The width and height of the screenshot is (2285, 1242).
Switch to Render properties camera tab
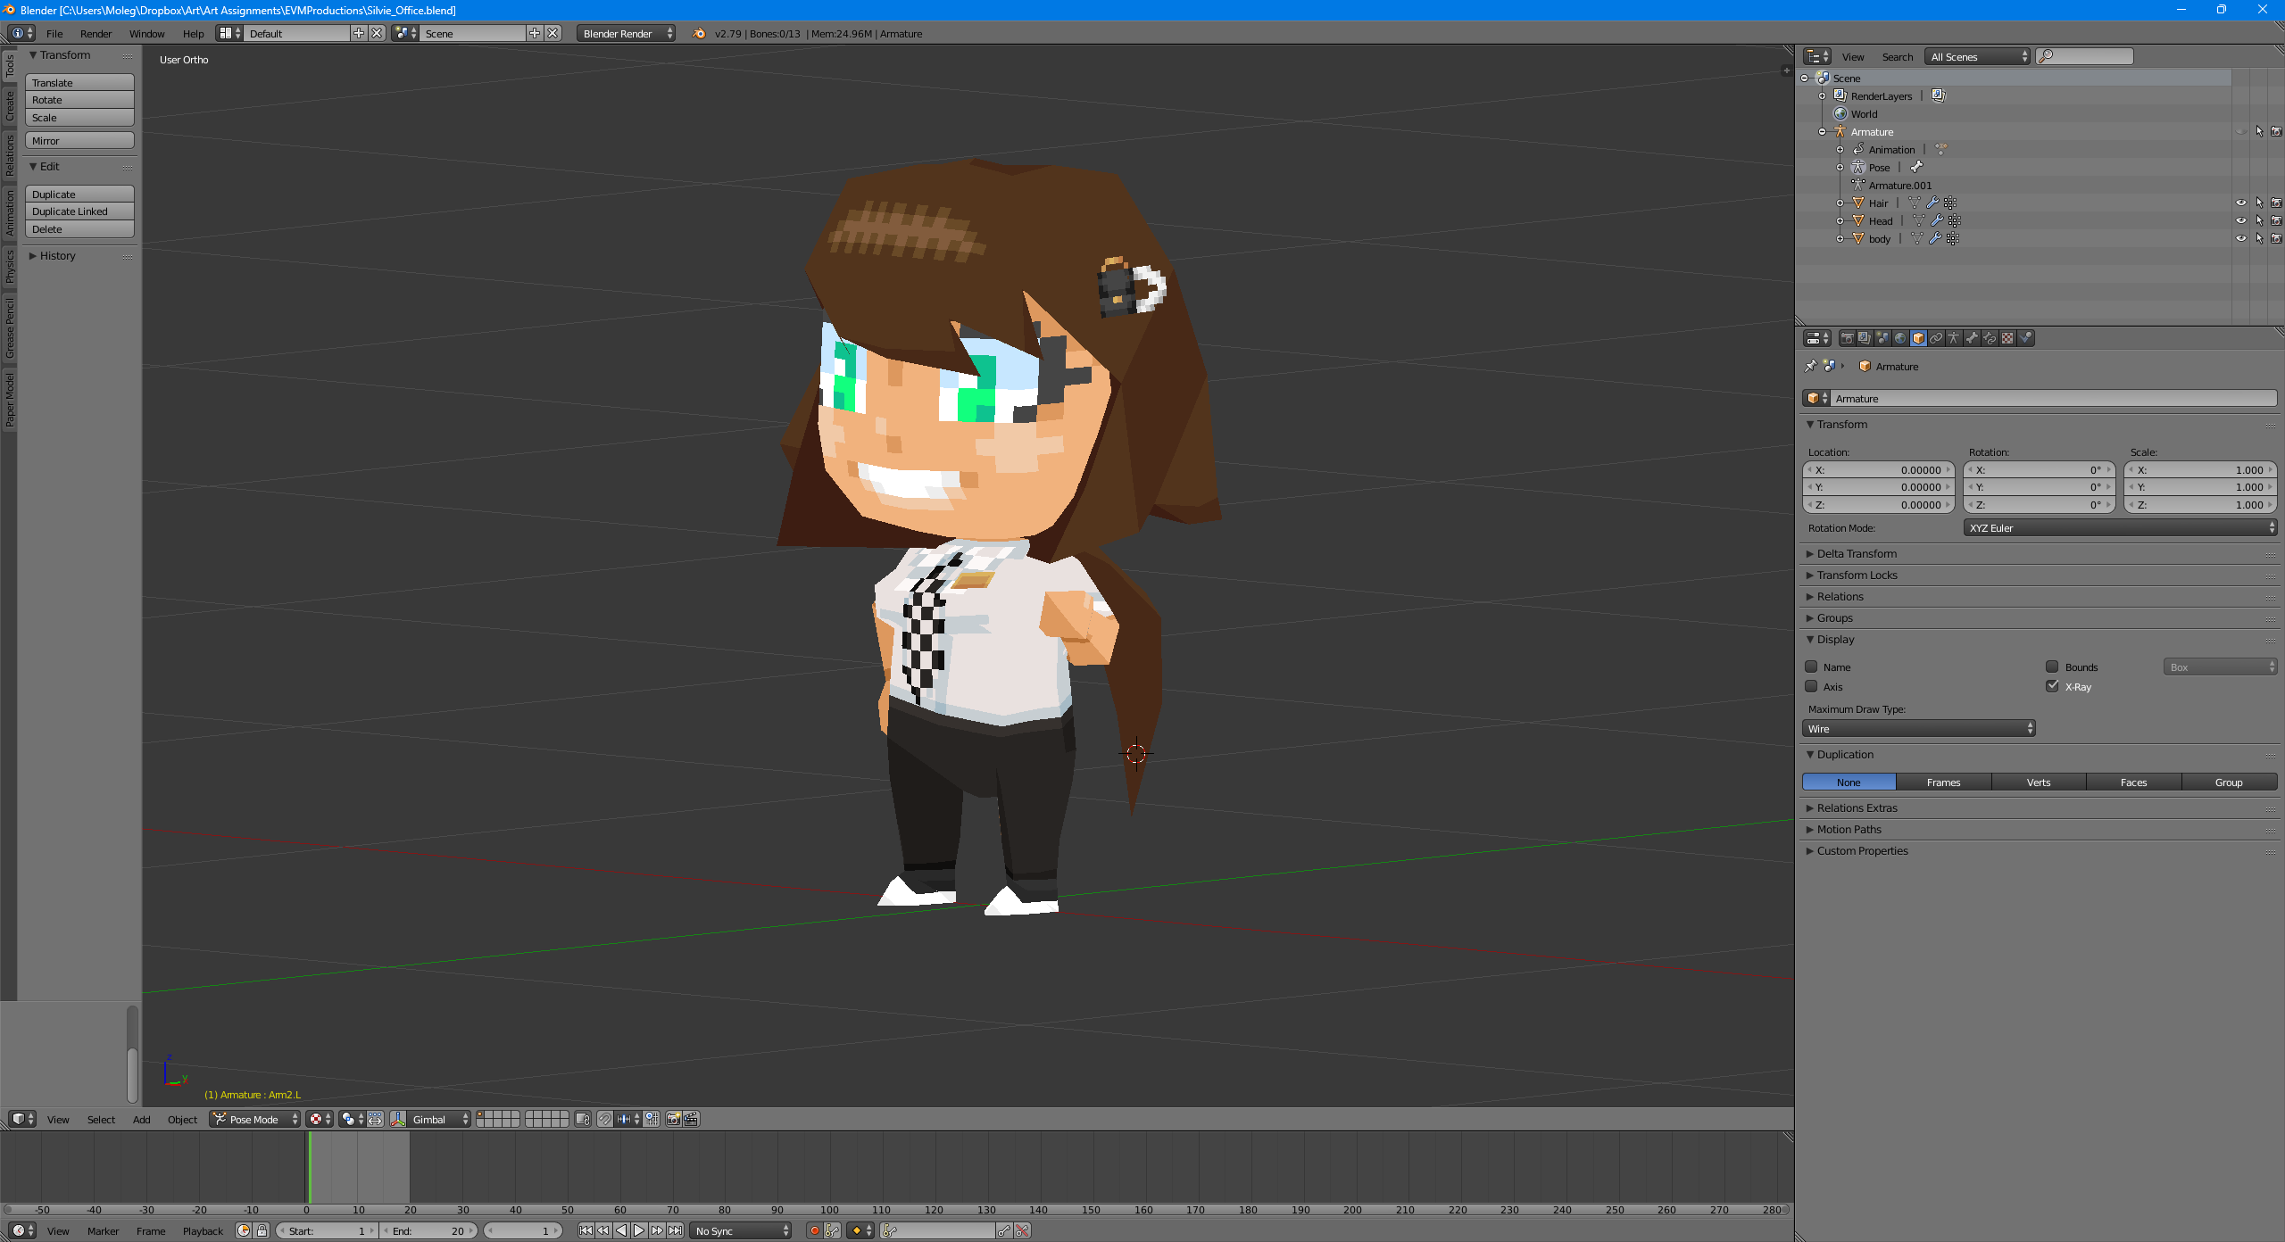coord(1848,338)
